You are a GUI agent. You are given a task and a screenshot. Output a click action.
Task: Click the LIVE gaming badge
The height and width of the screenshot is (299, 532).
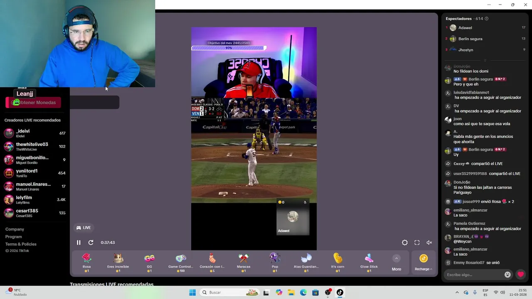(x=84, y=228)
